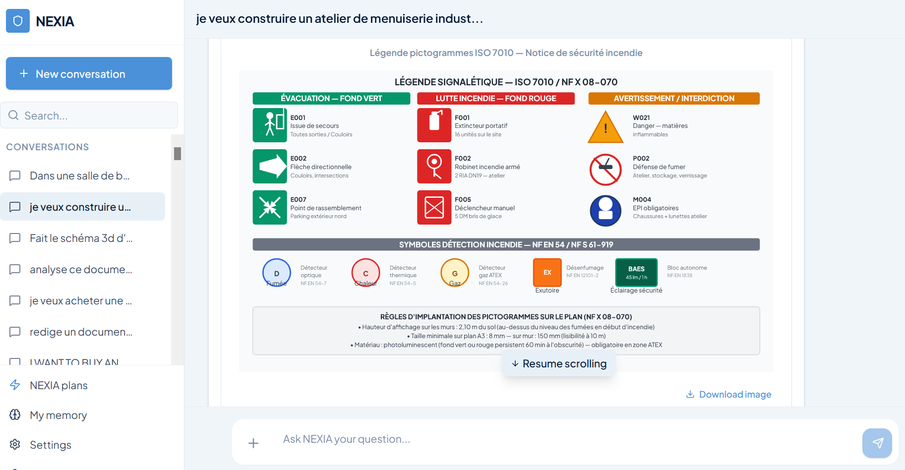Focus the 'Ask NEXIA your question...' input

(565, 439)
